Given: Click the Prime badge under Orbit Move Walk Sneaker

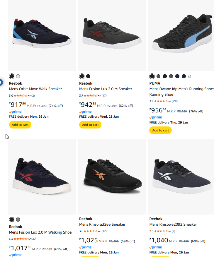Looking at the screenshot, I should (x=15, y=112).
